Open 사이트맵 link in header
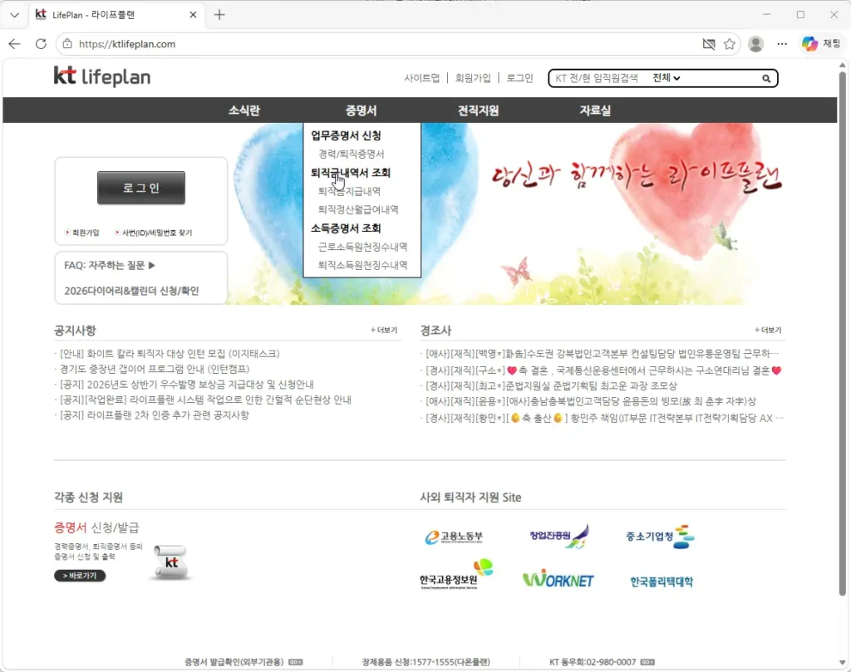 coord(421,78)
